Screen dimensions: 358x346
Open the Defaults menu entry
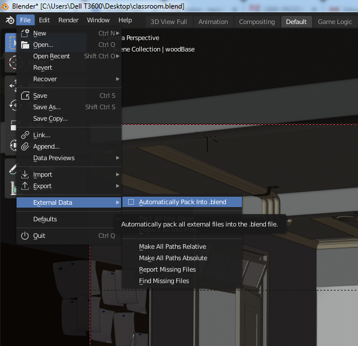coord(69,219)
